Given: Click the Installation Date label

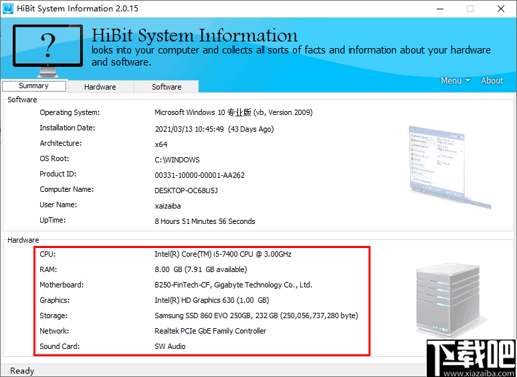Looking at the screenshot, I should click(68, 128).
